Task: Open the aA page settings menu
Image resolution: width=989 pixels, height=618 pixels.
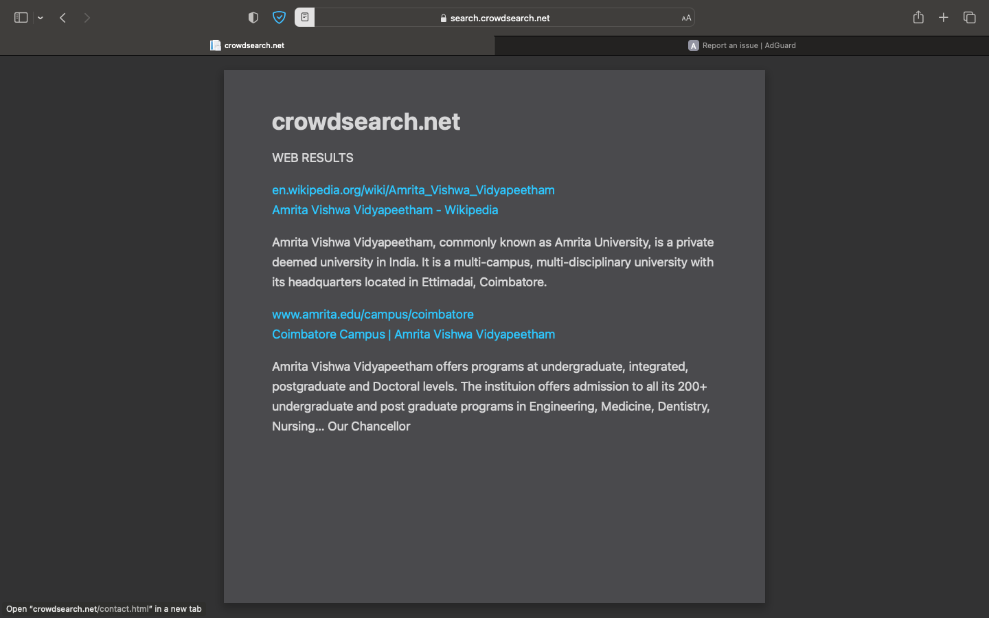Action: tap(685, 17)
